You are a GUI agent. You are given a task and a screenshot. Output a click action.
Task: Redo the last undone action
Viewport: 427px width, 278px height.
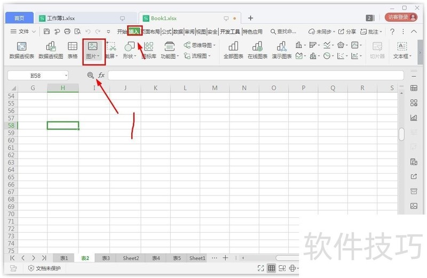click(98, 31)
